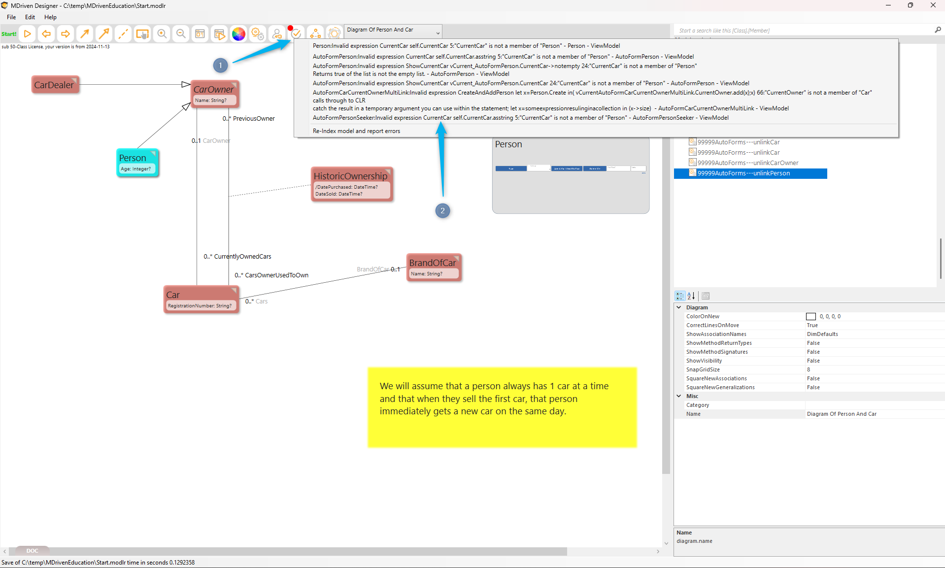Open the color wheel toolbar icon
The height and width of the screenshot is (568, 945).
click(238, 34)
